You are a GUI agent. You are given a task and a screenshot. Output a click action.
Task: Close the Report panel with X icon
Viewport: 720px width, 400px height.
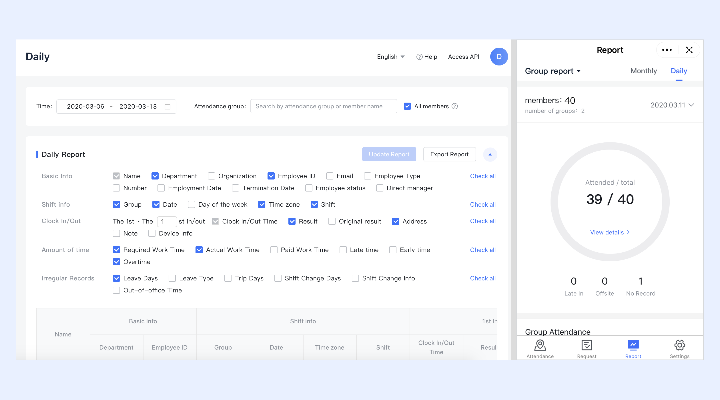coord(689,50)
